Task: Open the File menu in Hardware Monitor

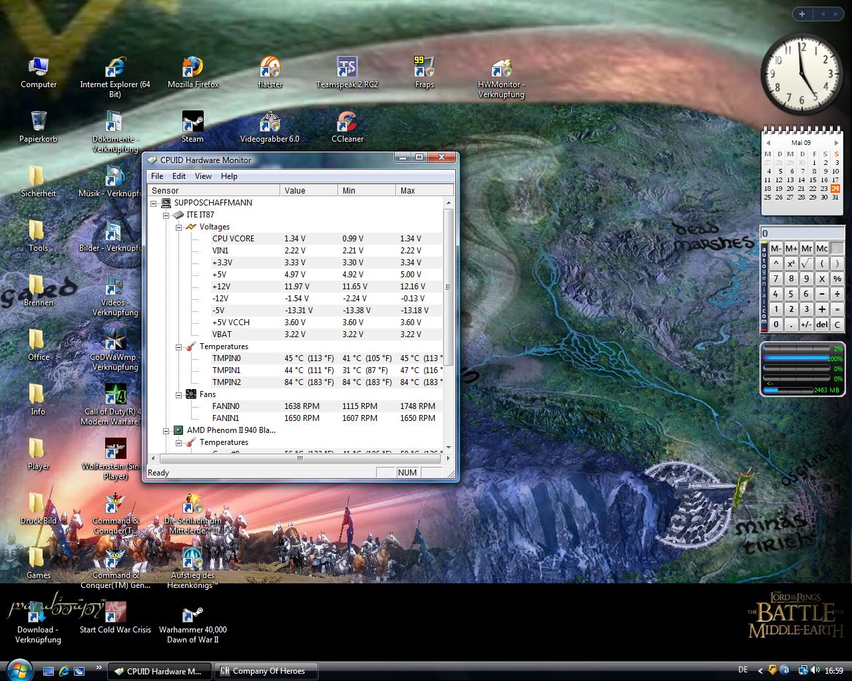Action: click(x=157, y=176)
